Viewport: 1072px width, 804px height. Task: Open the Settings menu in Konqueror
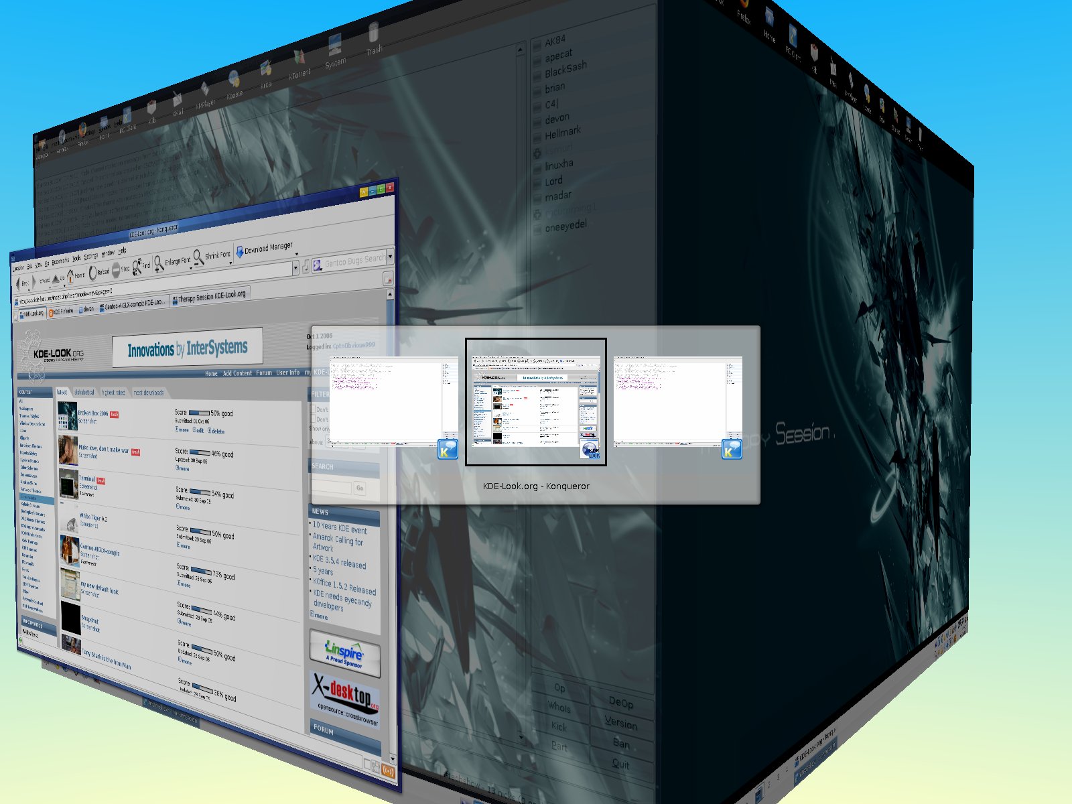[x=91, y=256]
